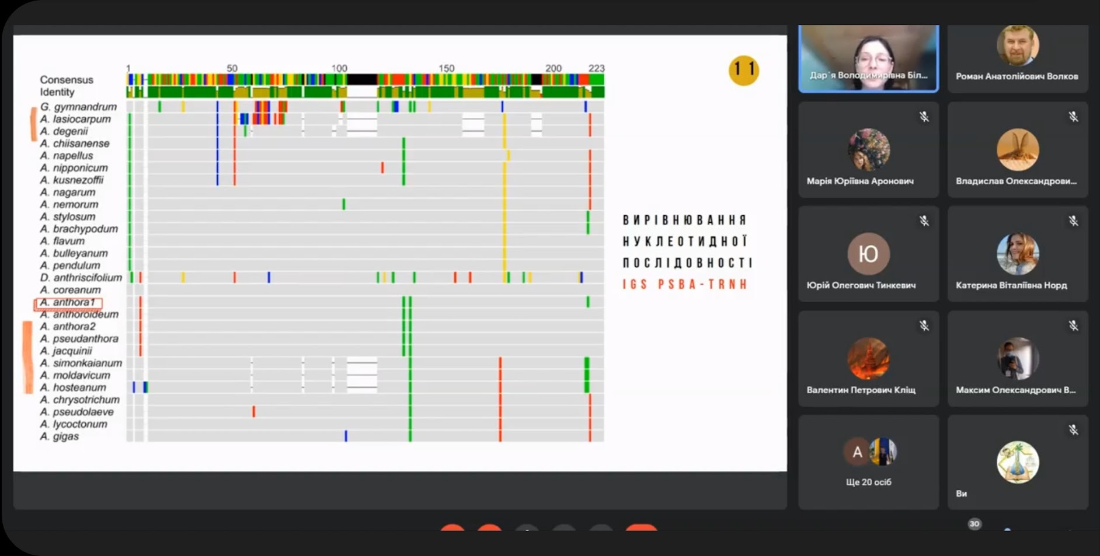Click muted microphone icon on Валентин Петрович Кліщ tile

click(x=924, y=326)
